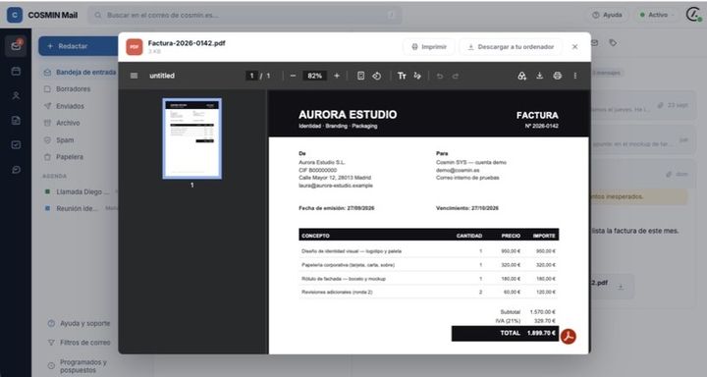Click the page number input field
The width and height of the screenshot is (707, 377).
click(251, 76)
